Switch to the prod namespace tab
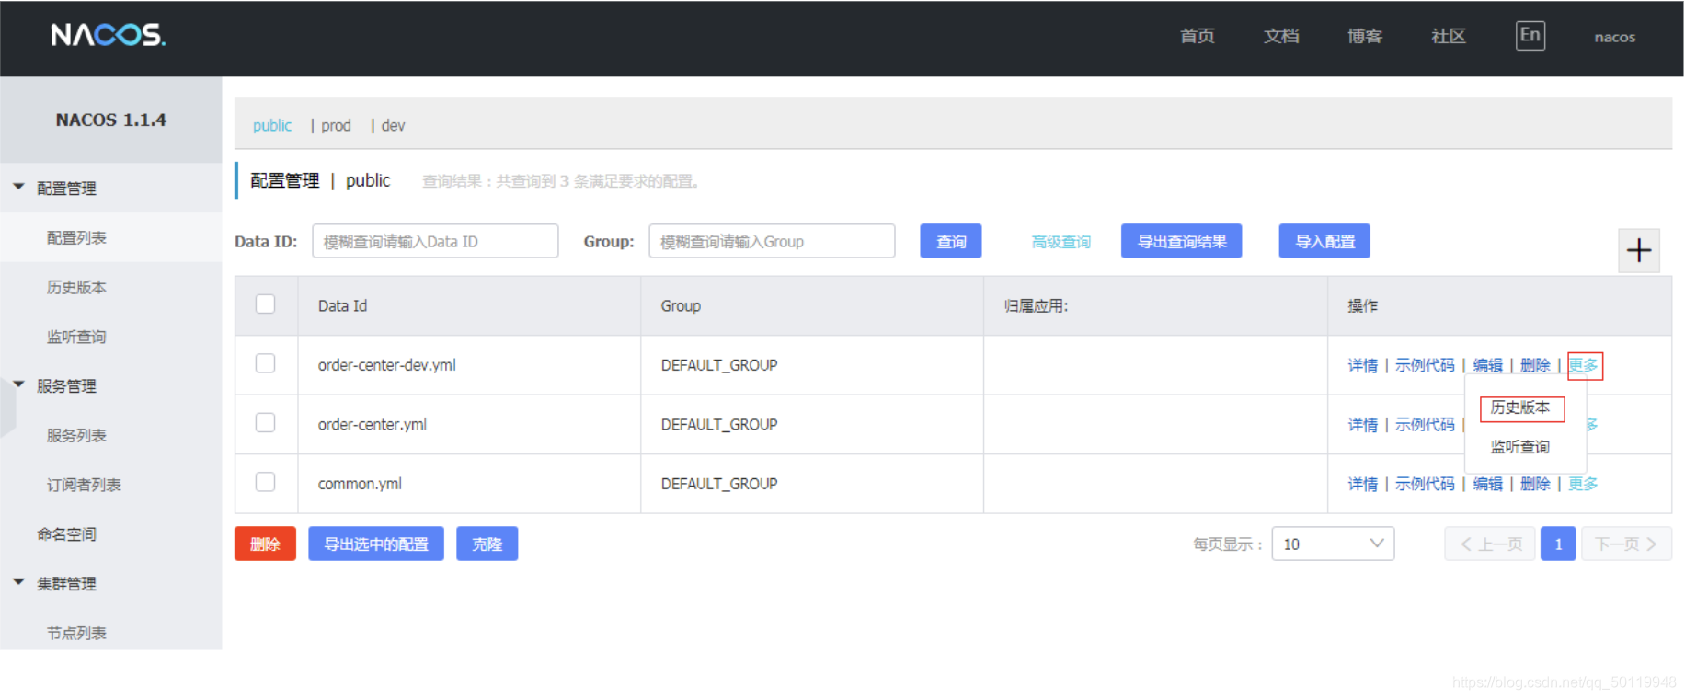Screen dimensions: 1685x699 (x=336, y=125)
